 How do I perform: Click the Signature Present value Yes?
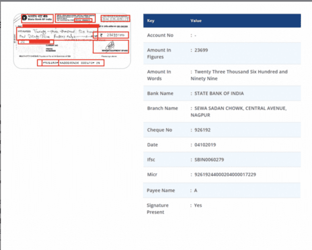click(x=198, y=205)
